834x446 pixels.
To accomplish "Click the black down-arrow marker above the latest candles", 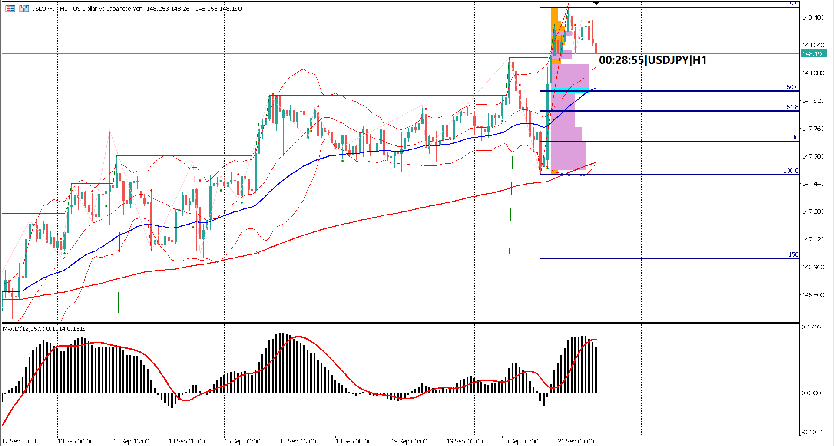I will (596, 3).
